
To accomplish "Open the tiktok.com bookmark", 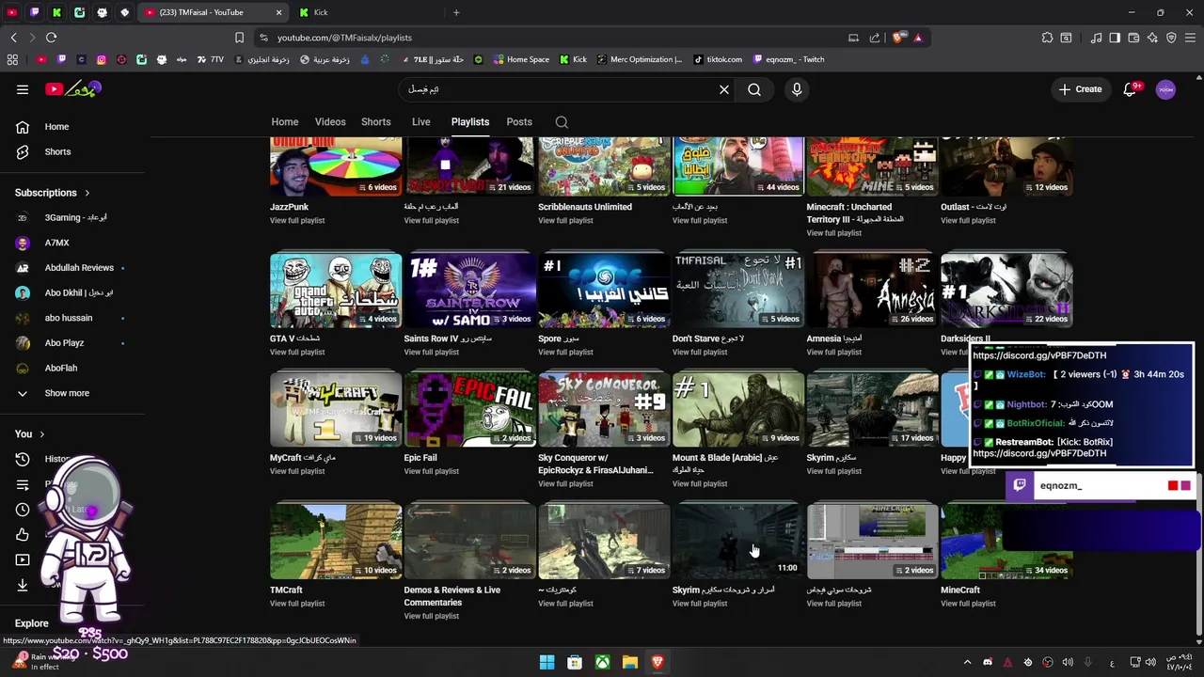I will point(718,59).
